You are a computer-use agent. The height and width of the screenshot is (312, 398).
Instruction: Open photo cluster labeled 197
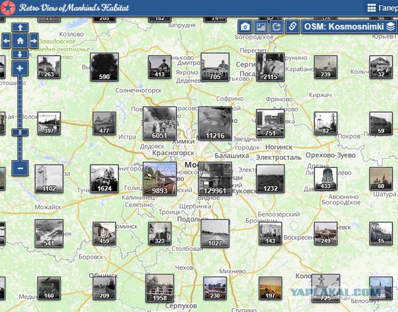(x=270, y=288)
